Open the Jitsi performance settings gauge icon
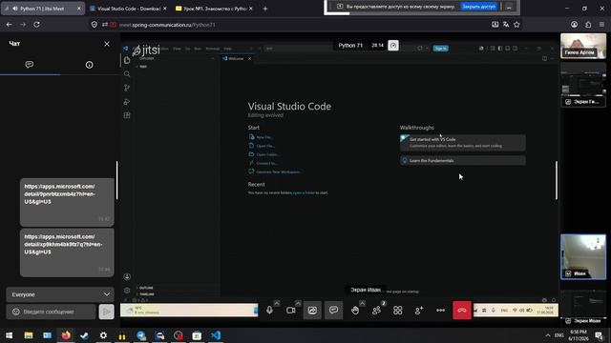 [393, 46]
